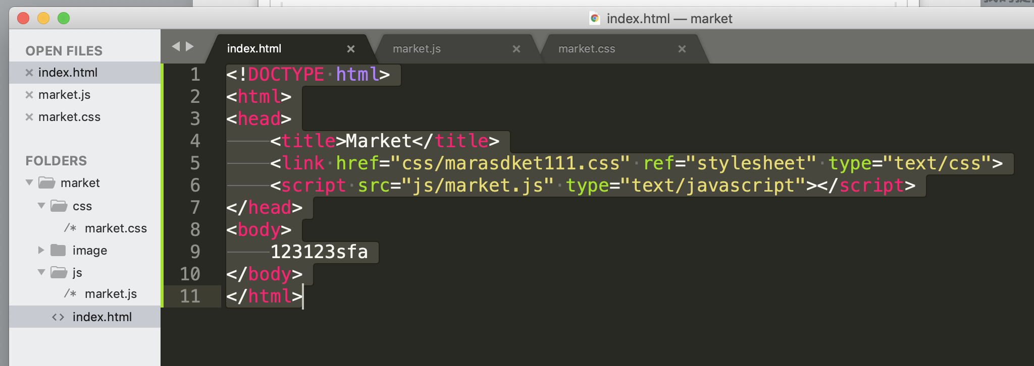Open market.js in the js folder

[111, 294]
